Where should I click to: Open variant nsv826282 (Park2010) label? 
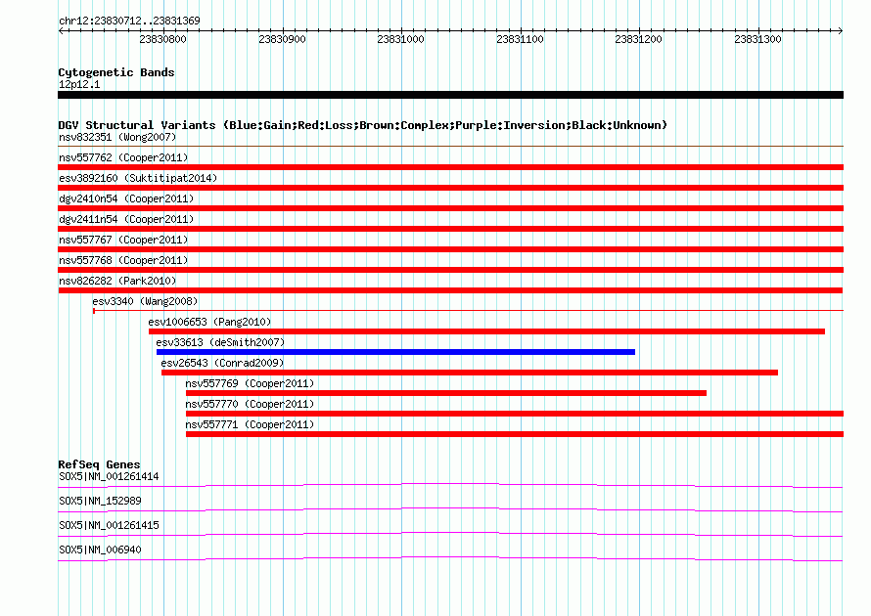(117, 281)
